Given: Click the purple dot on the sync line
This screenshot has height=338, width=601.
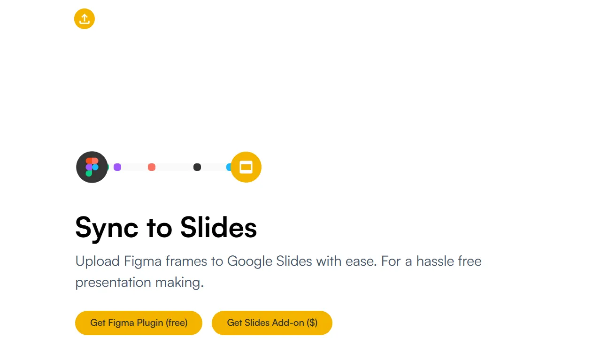Looking at the screenshot, I should pos(117,167).
